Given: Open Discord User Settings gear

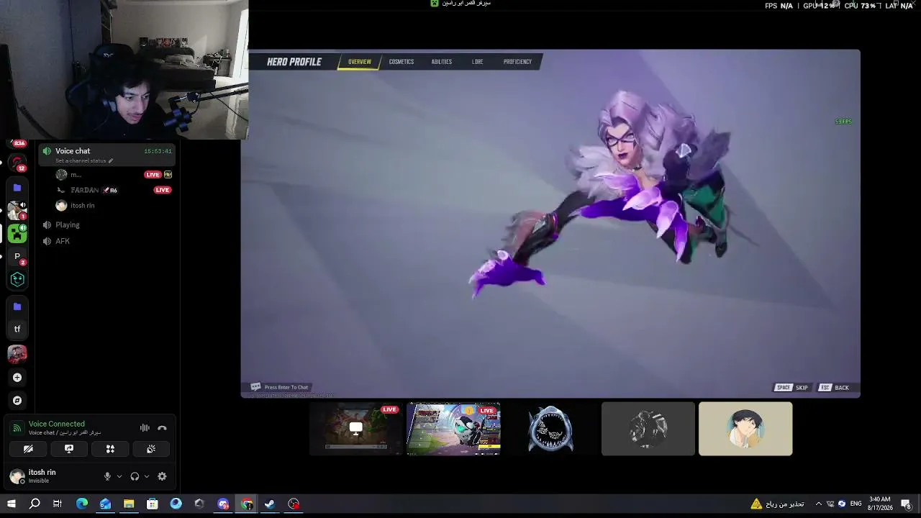Looking at the screenshot, I should click(162, 476).
